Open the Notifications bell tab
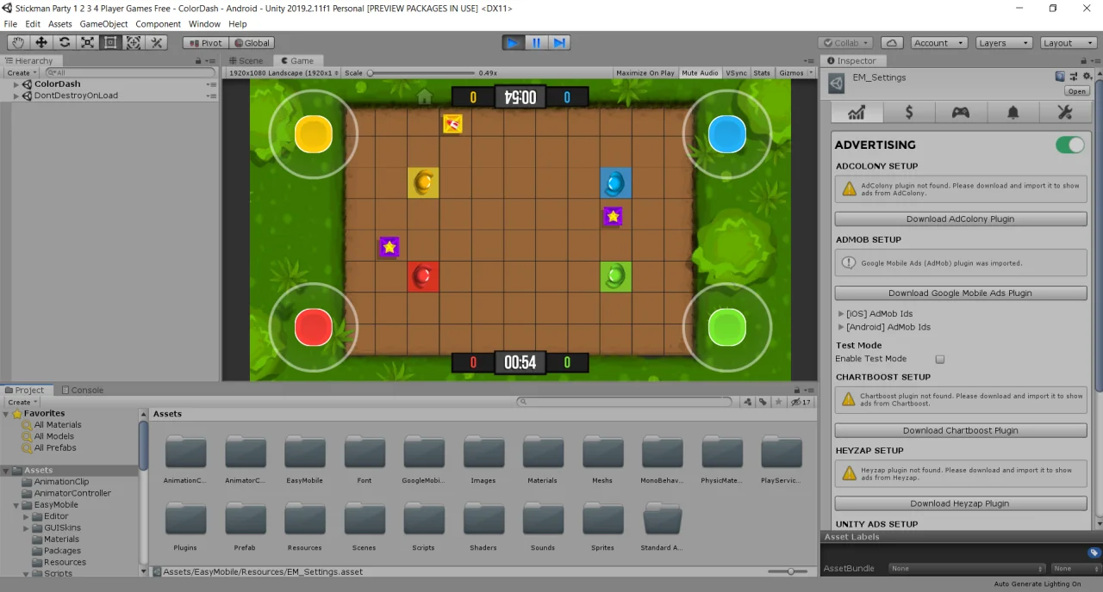Viewport: 1103px width, 592px height. (1013, 113)
